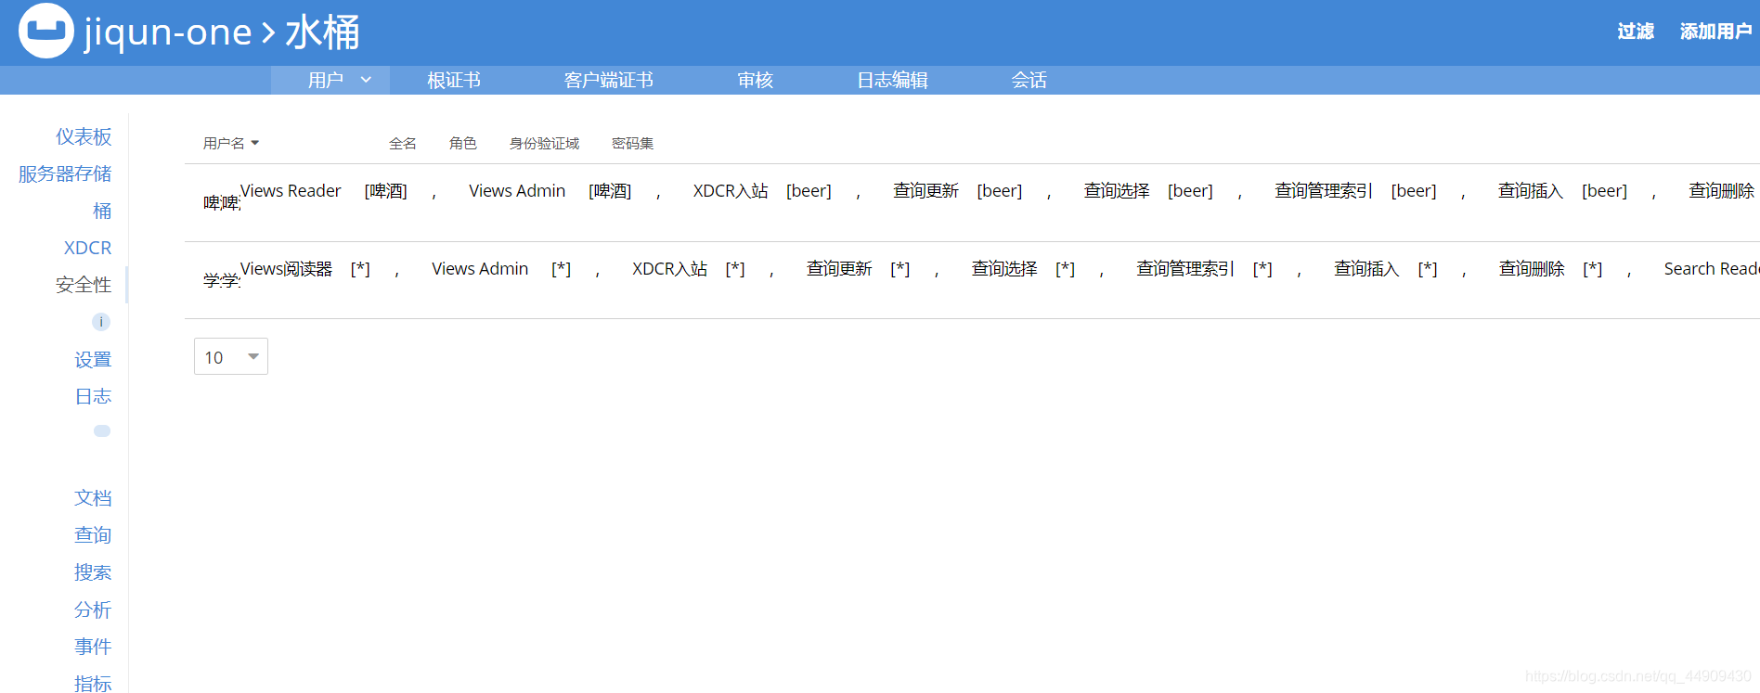
Task: Go to 桶 in the sidebar
Action: click(x=102, y=211)
